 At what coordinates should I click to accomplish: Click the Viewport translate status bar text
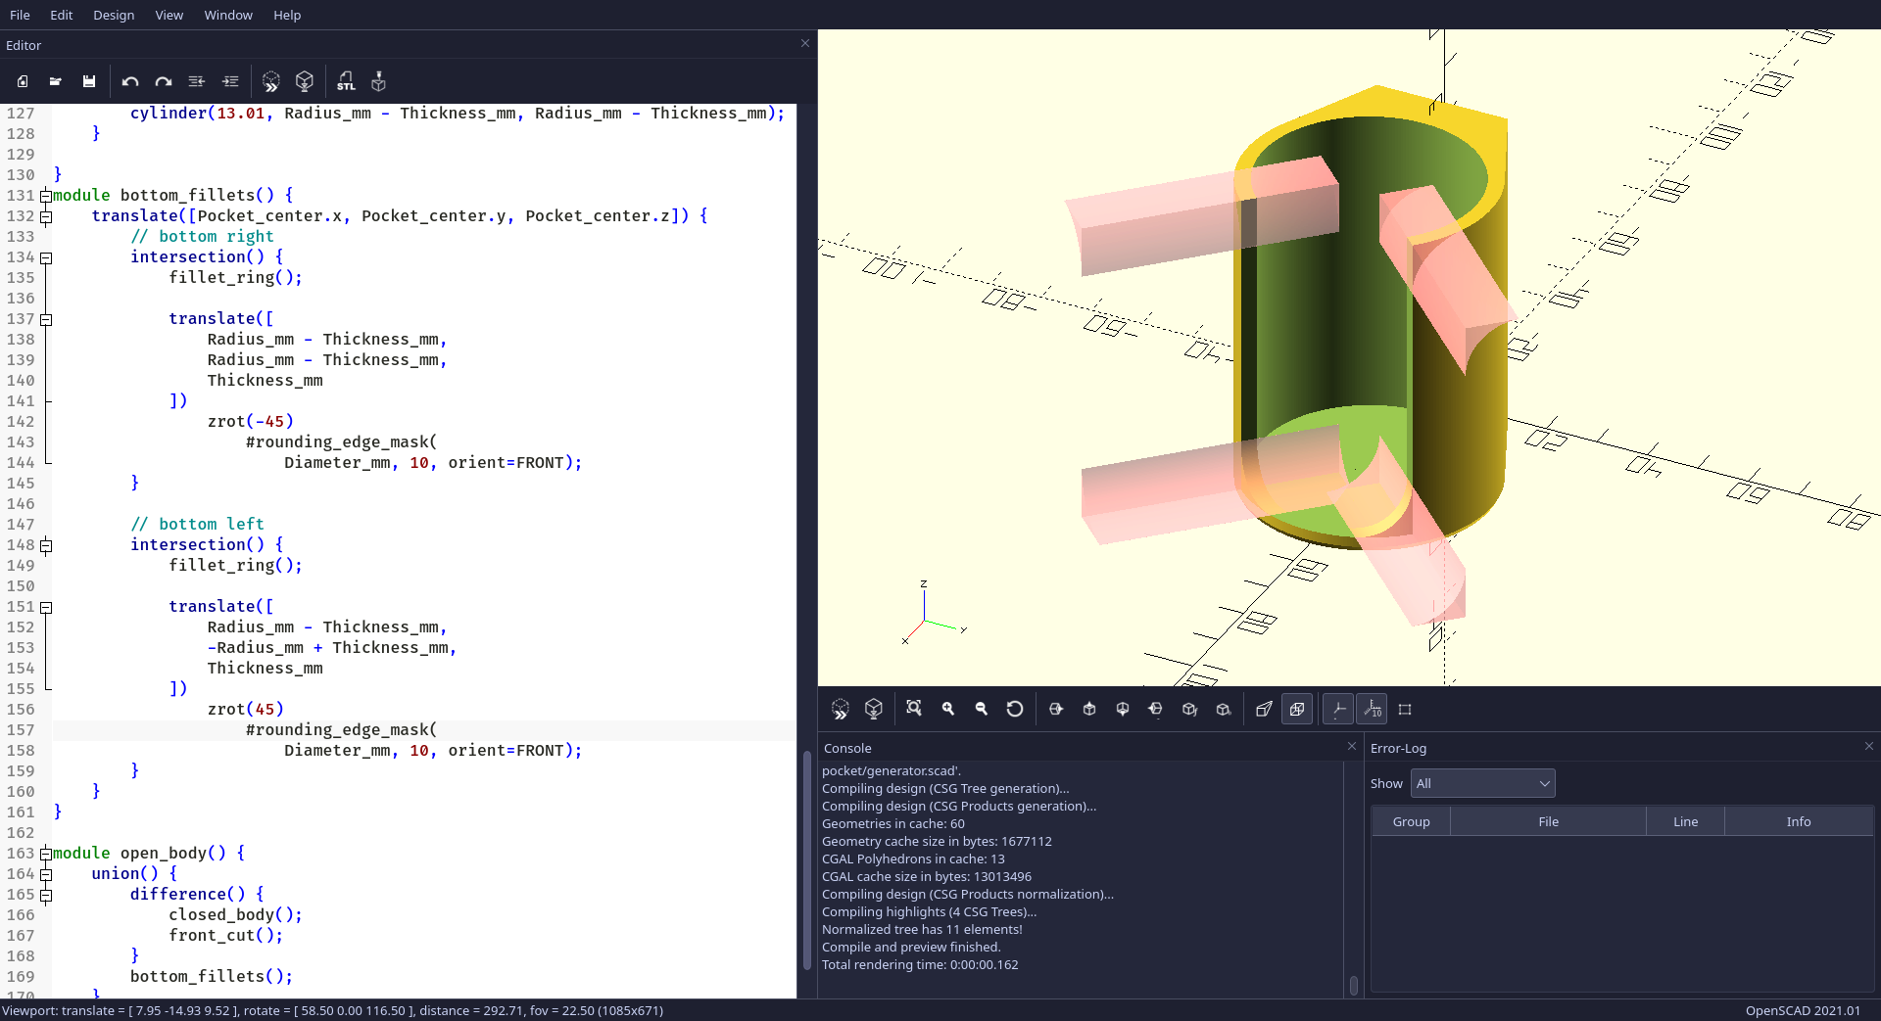(x=333, y=1011)
